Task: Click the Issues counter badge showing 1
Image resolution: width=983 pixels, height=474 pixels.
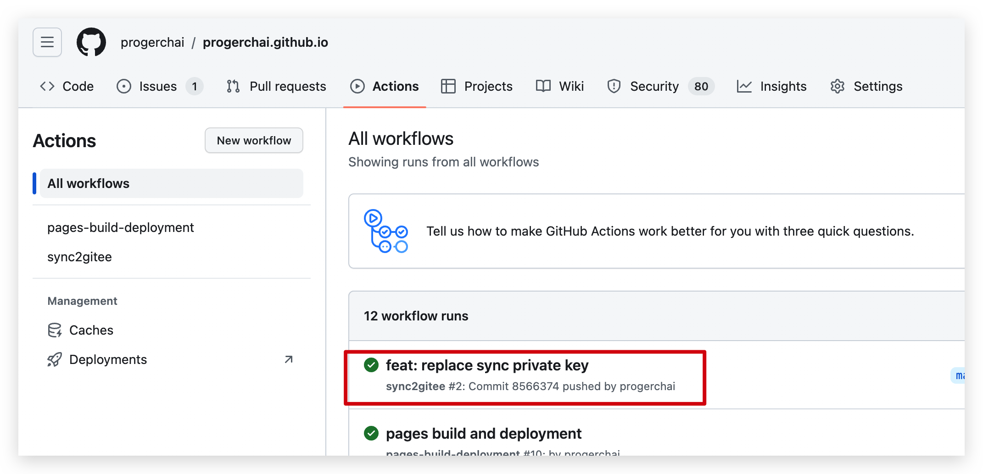Action: pos(195,86)
